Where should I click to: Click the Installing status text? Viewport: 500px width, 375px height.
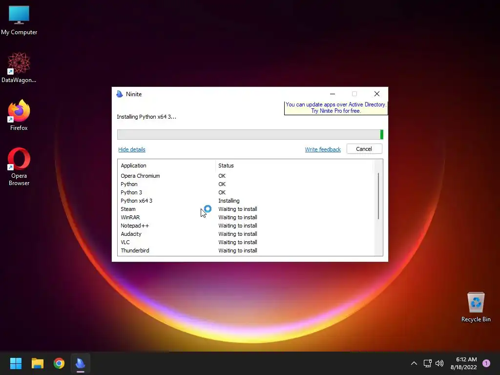tap(229, 201)
